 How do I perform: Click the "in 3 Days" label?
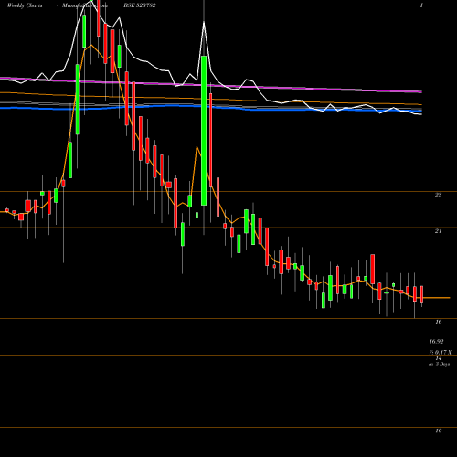click(x=439, y=364)
